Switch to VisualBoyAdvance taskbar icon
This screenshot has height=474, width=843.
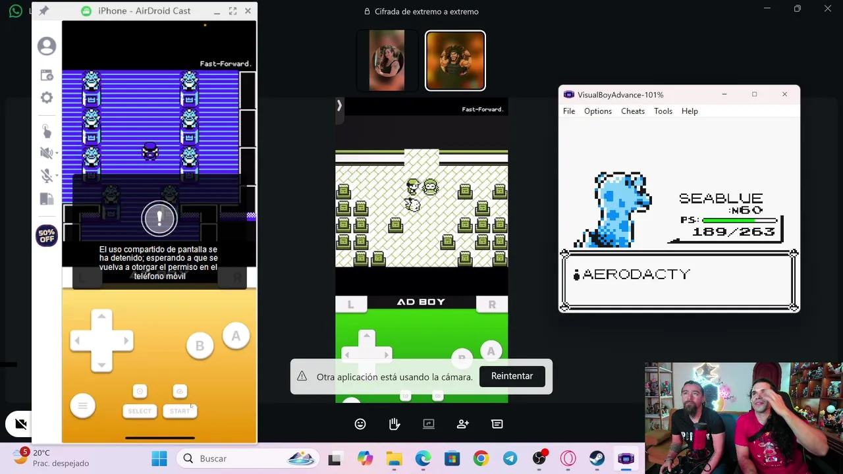pyautogui.click(x=626, y=458)
